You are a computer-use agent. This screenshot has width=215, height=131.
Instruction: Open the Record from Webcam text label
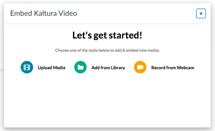pyautogui.click(x=173, y=68)
